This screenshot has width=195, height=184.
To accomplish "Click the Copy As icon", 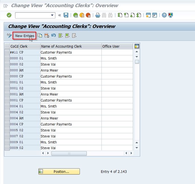I will click(x=40, y=36).
